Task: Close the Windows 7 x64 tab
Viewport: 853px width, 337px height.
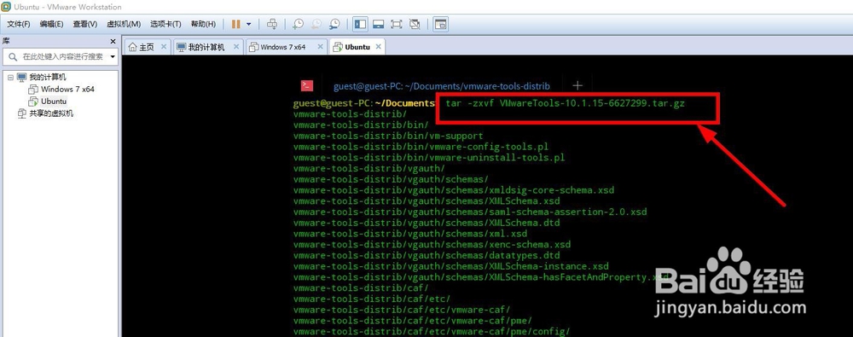Action: [320, 47]
